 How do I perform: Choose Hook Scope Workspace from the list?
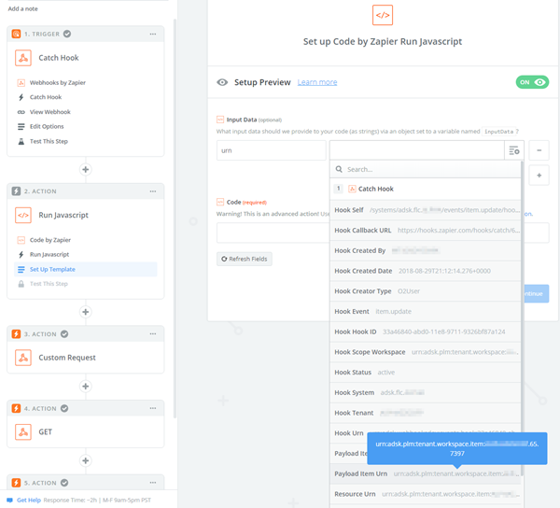point(426,352)
